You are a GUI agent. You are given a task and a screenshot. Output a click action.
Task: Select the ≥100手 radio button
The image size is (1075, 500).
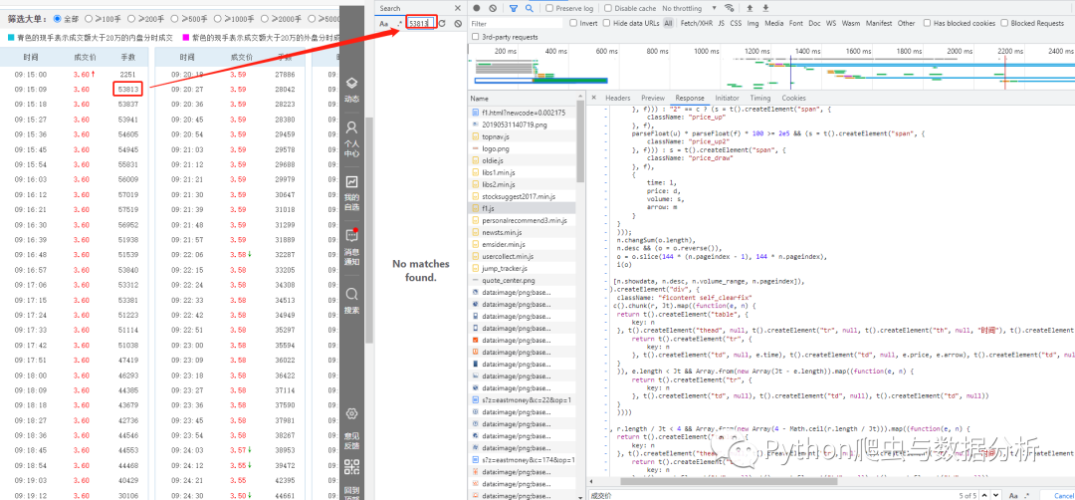pos(89,19)
